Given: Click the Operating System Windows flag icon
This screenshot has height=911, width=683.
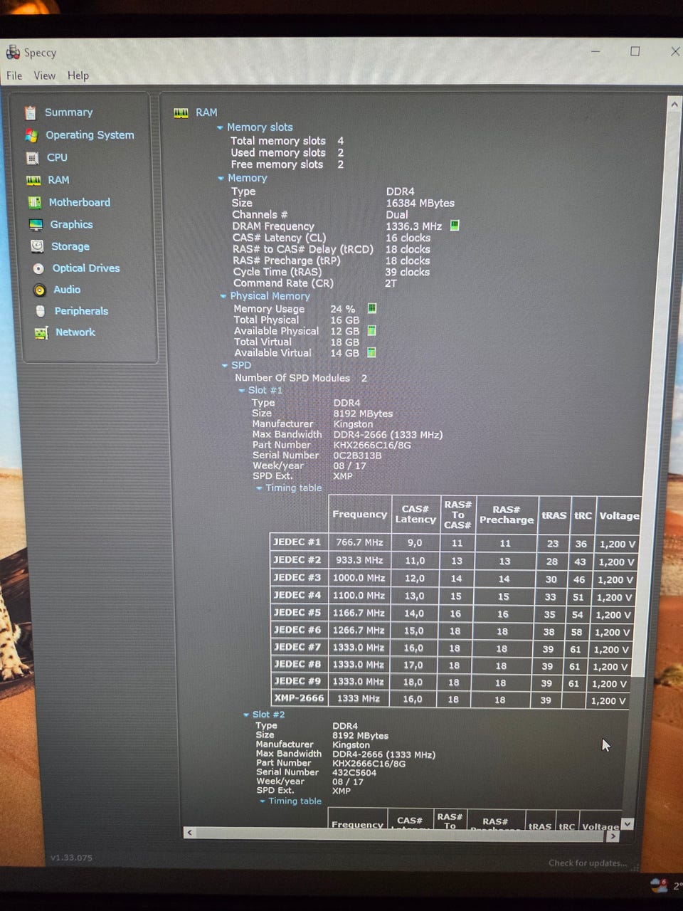Looking at the screenshot, I should [x=31, y=135].
